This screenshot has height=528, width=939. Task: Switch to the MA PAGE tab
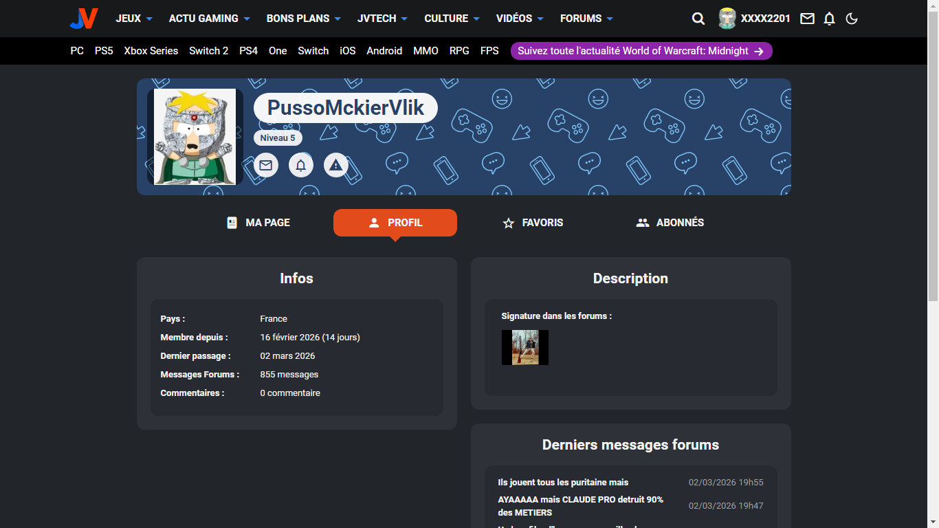point(258,223)
